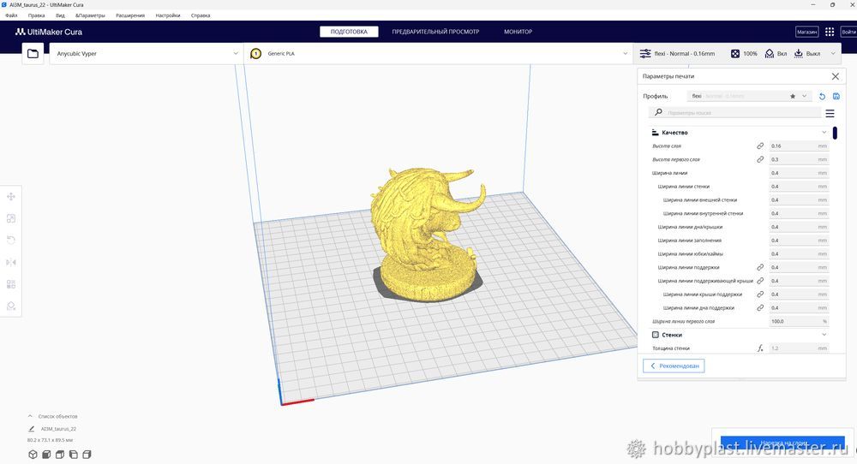Click 'flexi - Normal - 0.16mm' profile summary
Screen dimensions: 857x464
point(684,53)
